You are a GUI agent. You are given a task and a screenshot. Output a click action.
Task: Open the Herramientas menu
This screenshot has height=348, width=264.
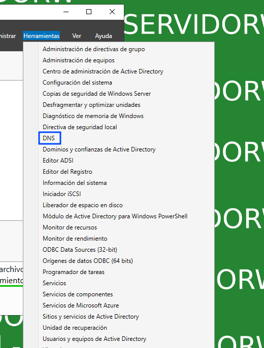[x=41, y=36]
